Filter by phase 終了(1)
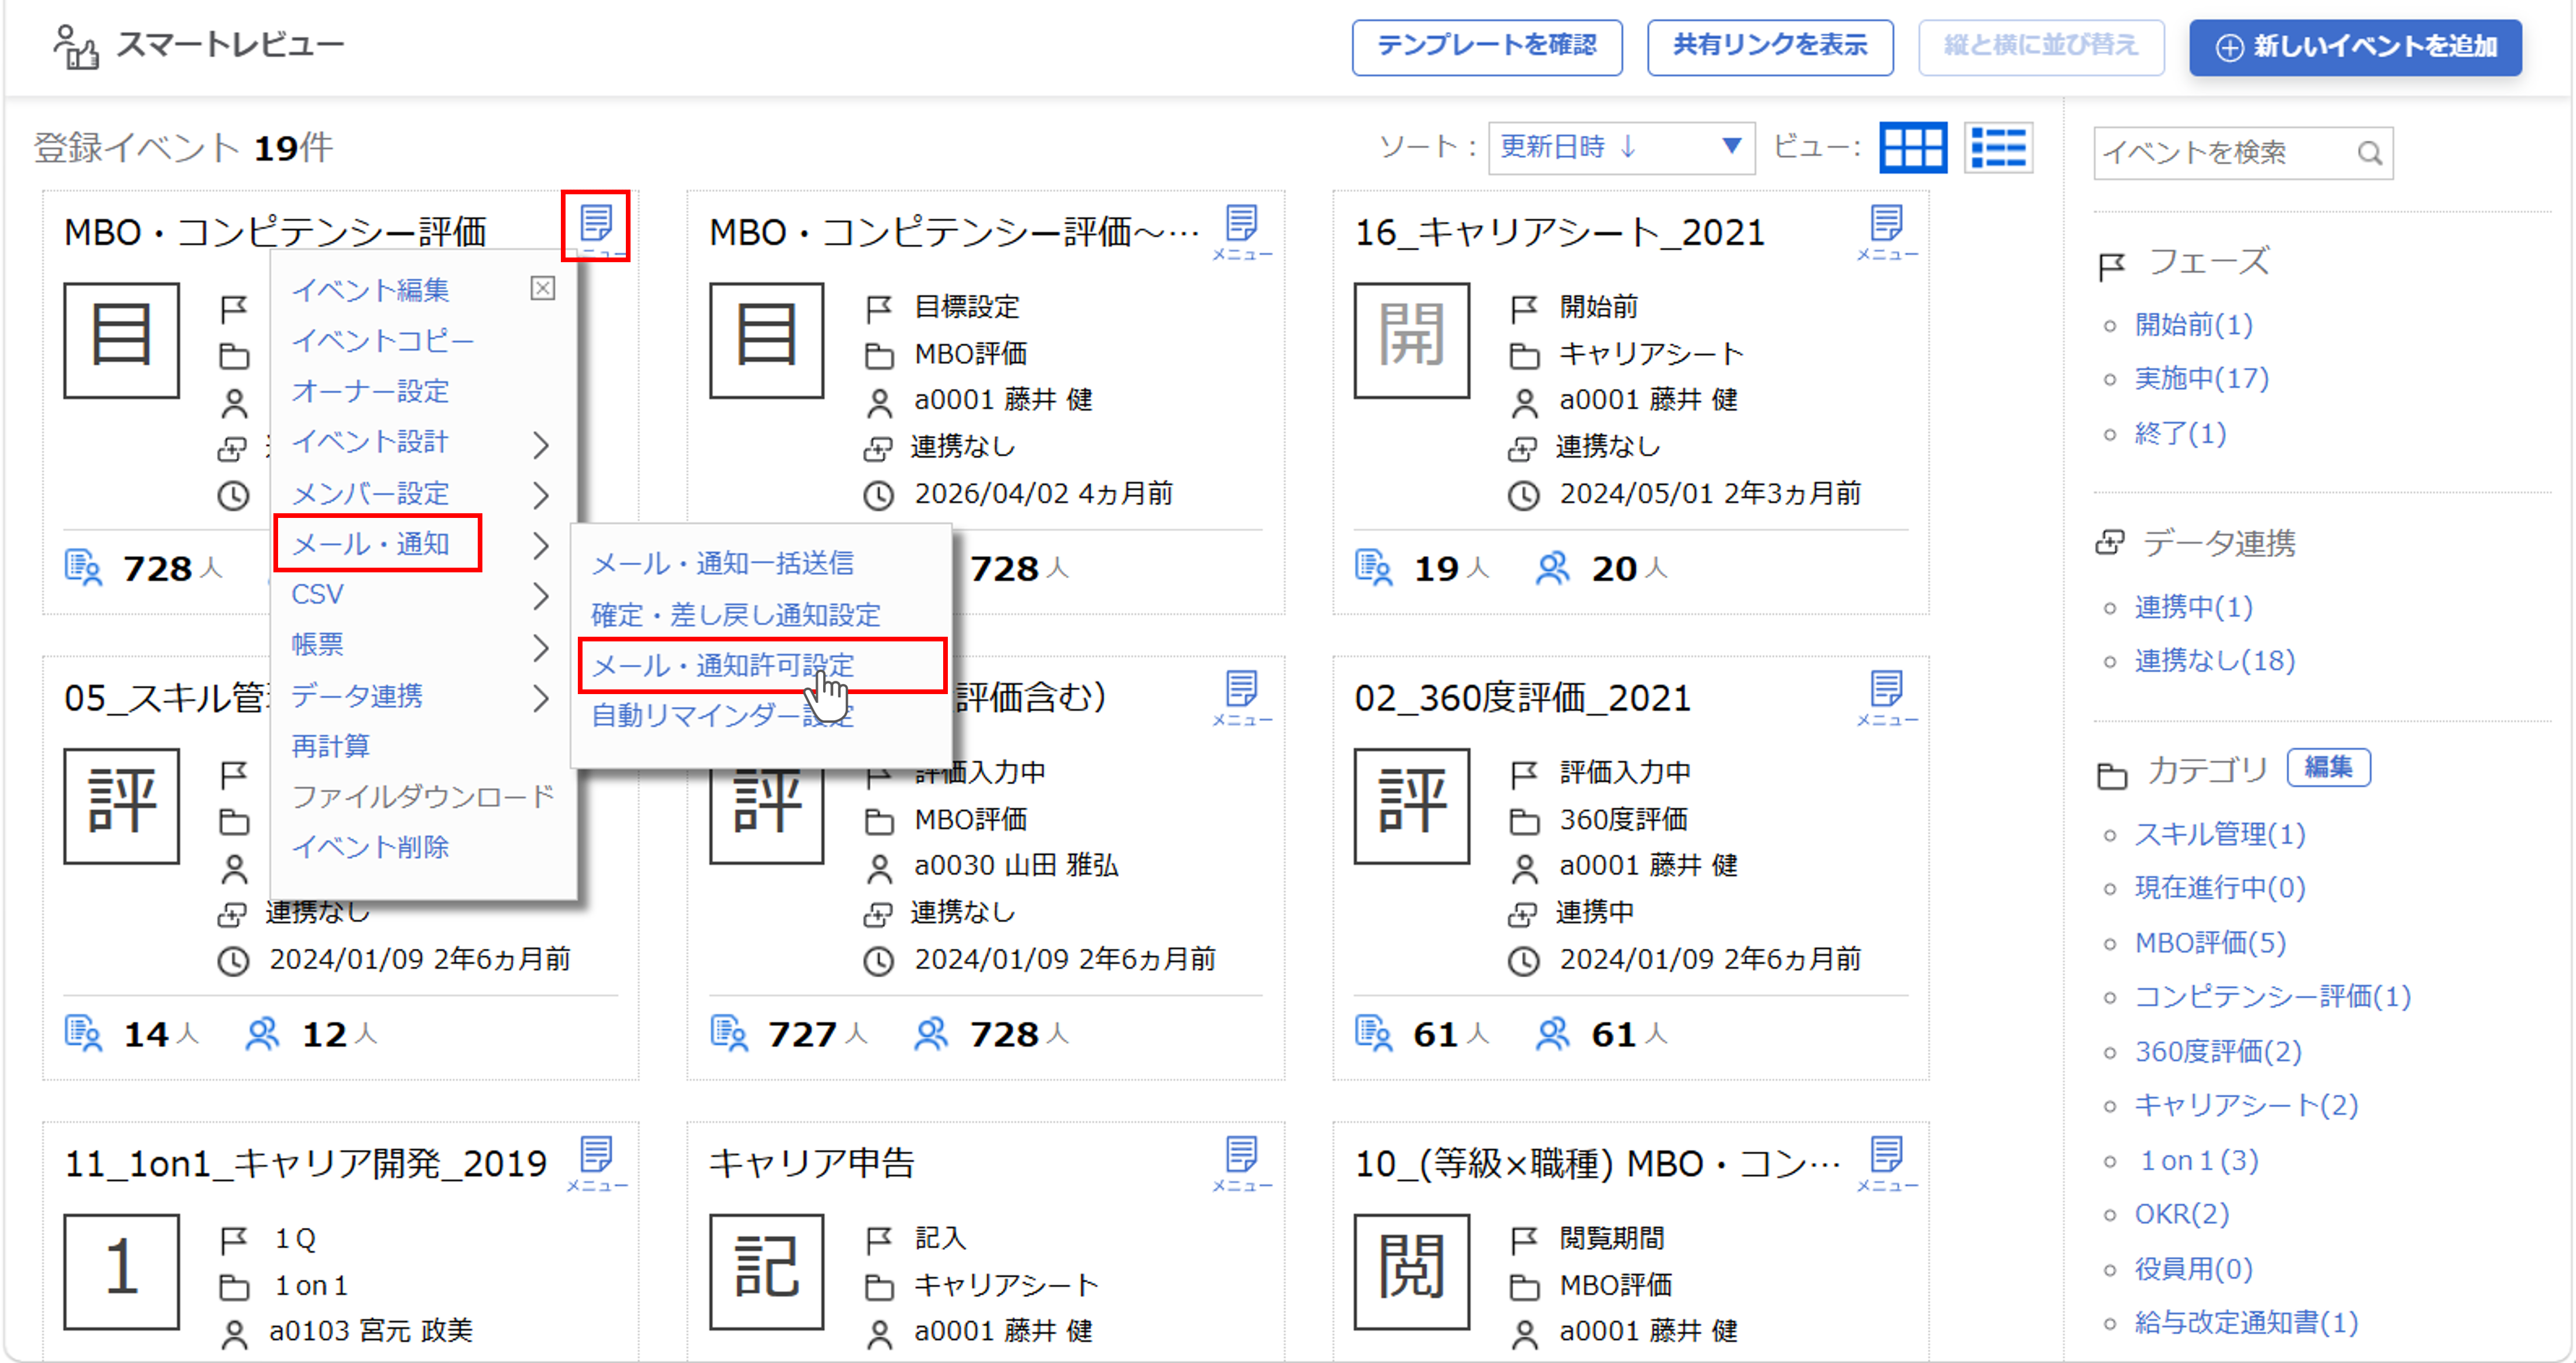2576x1363 pixels. pos(2180,434)
